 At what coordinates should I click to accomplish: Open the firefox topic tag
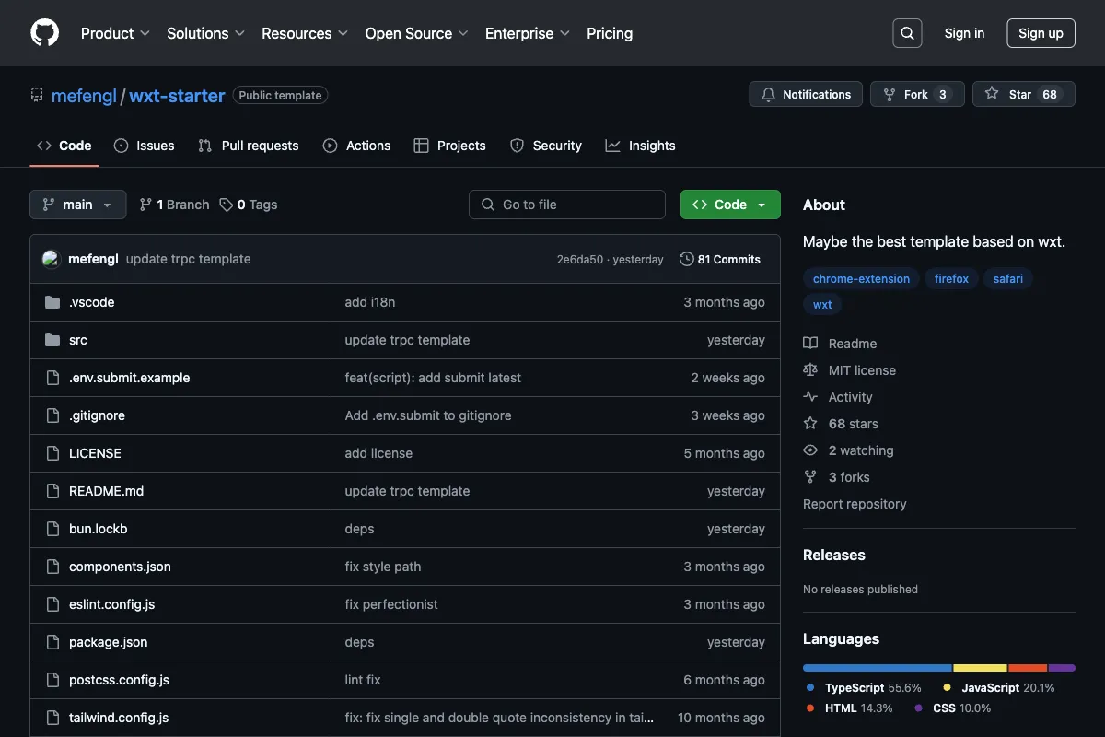click(951, 278)
